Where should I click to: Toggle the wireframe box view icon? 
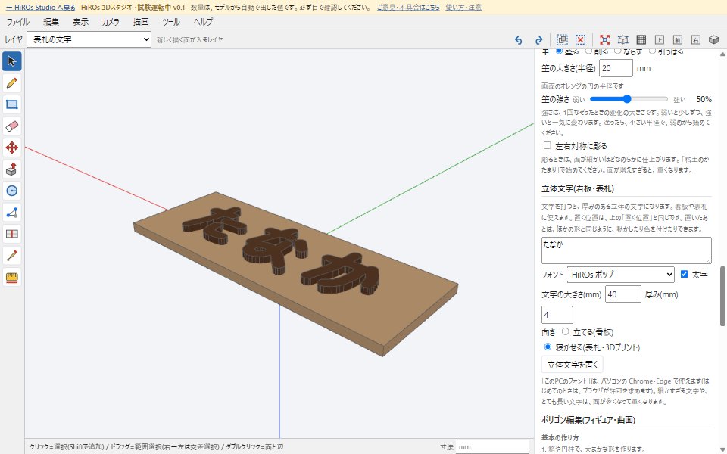pyautogui.click(x=623, y=40)
